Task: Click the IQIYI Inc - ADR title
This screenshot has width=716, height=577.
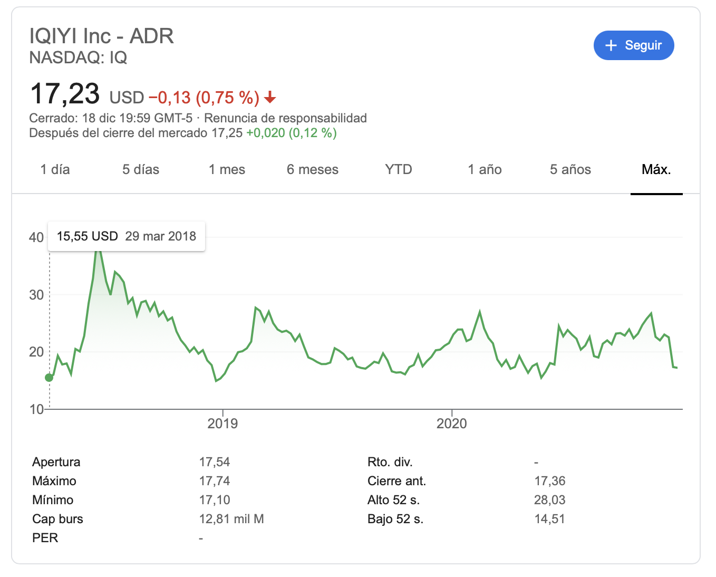Action: tap(101, 36)
